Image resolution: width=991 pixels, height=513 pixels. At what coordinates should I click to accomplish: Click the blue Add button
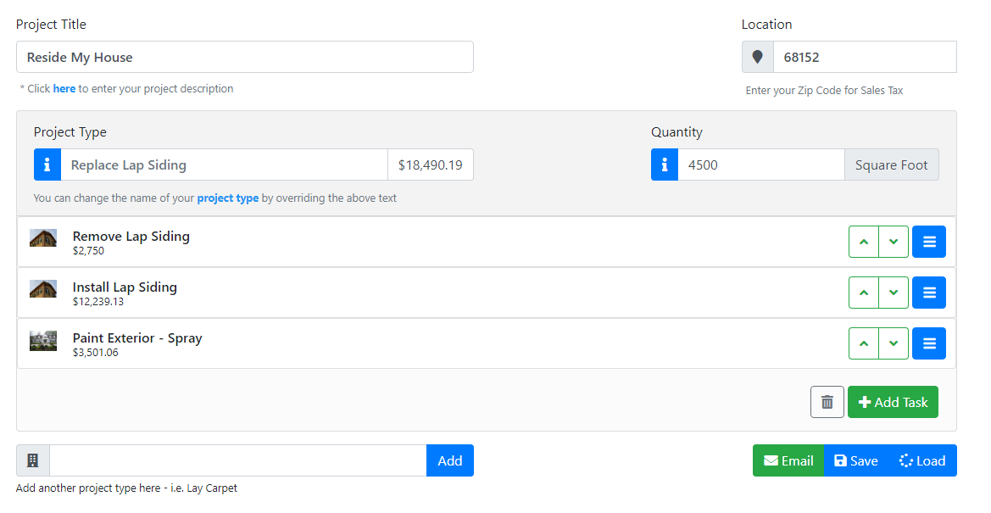pos(450,460)
